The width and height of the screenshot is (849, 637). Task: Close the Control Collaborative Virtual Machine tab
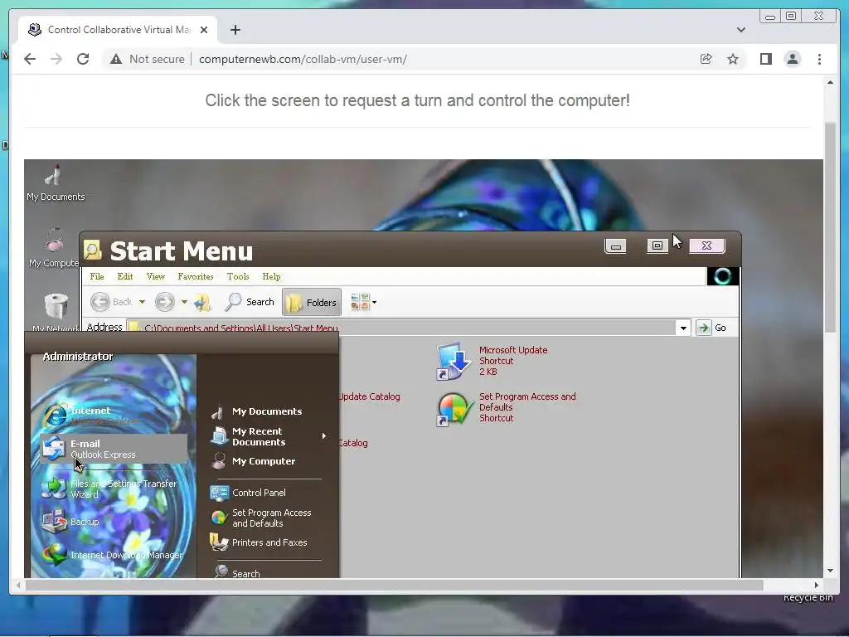204,30
